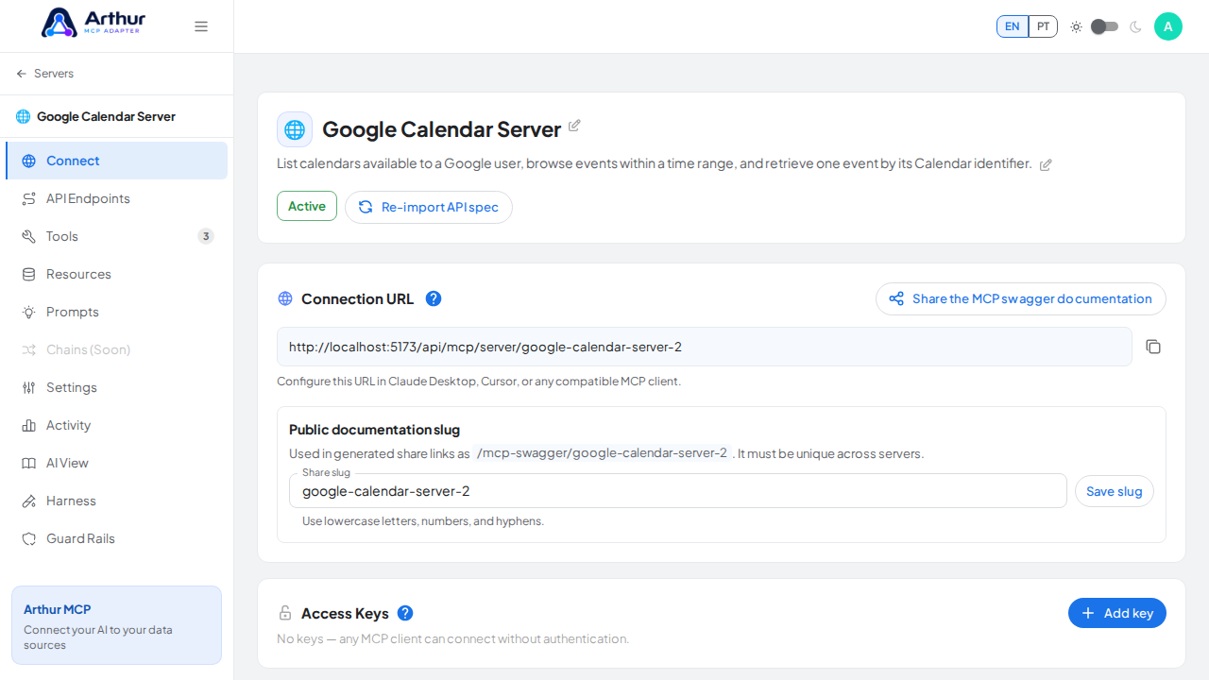Image resolution: width=1209 pixels, height=680 pixels.
Task: Open Connection URL help icon
Action: pyautogui.click(x=434, y=298)
